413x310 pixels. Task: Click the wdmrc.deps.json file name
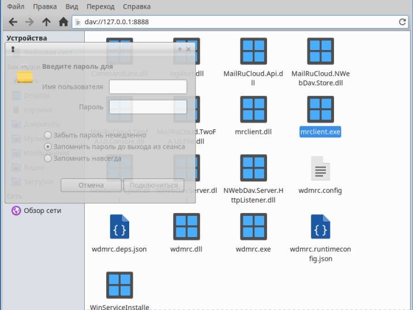(119, 249)
